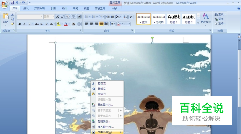Decrease font size with Shrink Font
Viewport: 241px width, 134px height.
[62, 17]
